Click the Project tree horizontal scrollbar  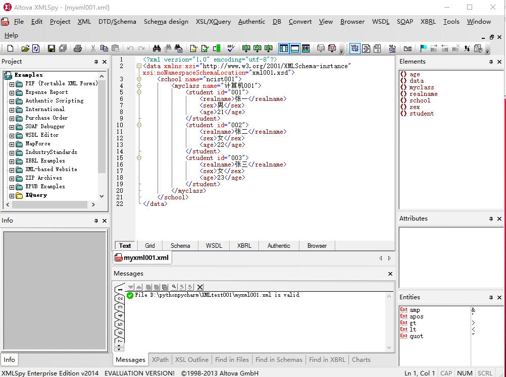[50, 204]
